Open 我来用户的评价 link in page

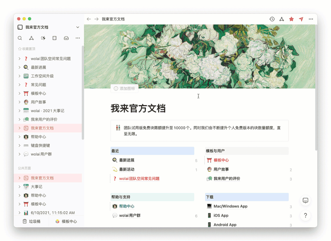(227, 179)
